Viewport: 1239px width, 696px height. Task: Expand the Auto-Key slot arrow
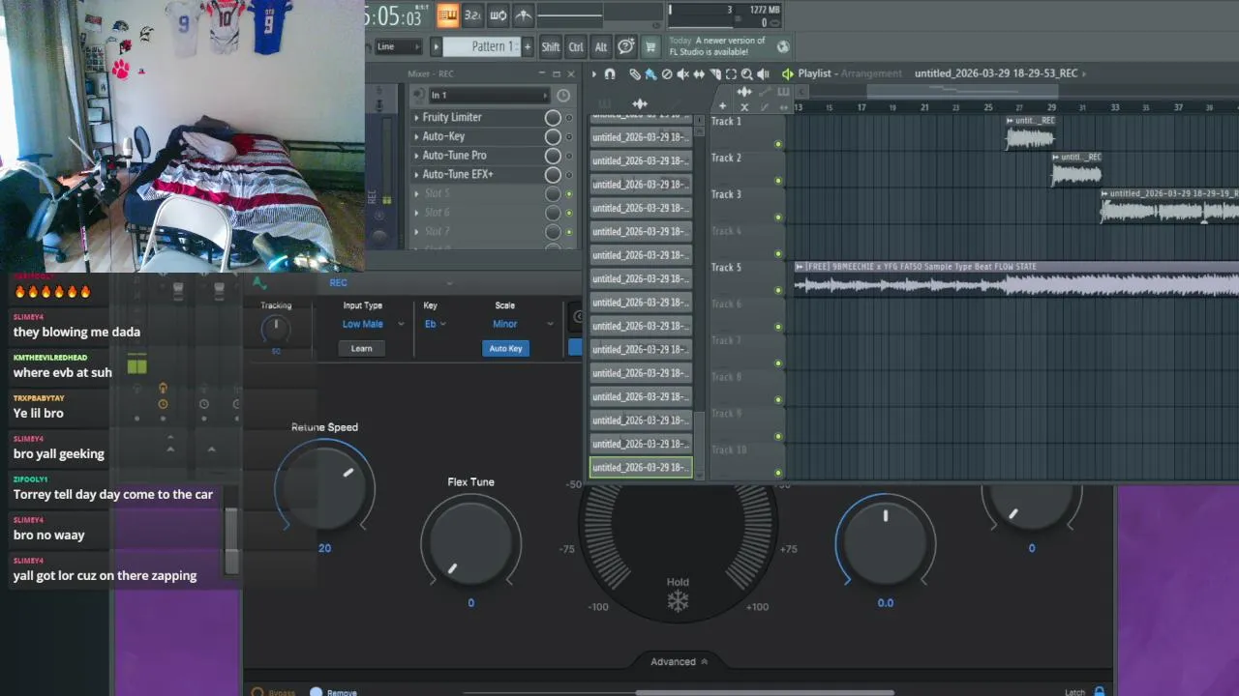tap(416, 137)
